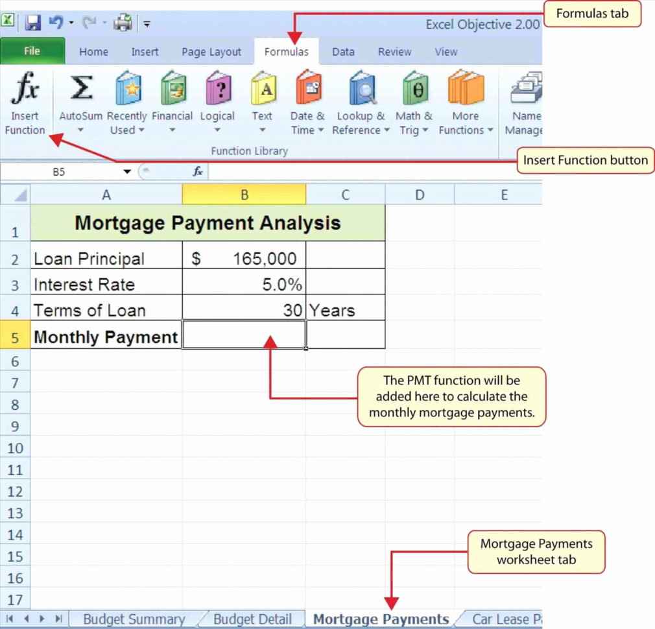Viewport: 655px width, 629px height.
Task: Open the Budget Summary worksheet tab
Action: [x=134, y=619]
